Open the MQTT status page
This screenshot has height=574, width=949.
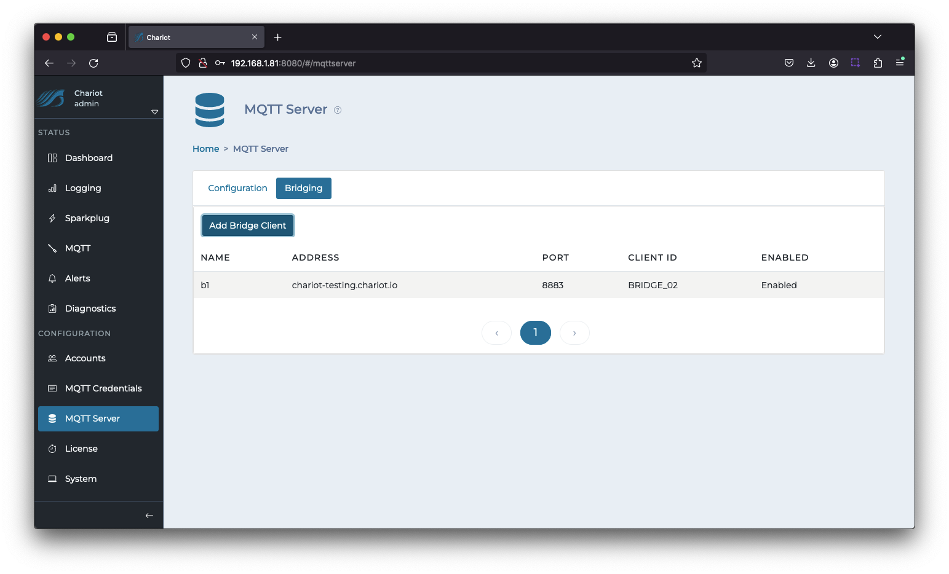pos(98,248)
